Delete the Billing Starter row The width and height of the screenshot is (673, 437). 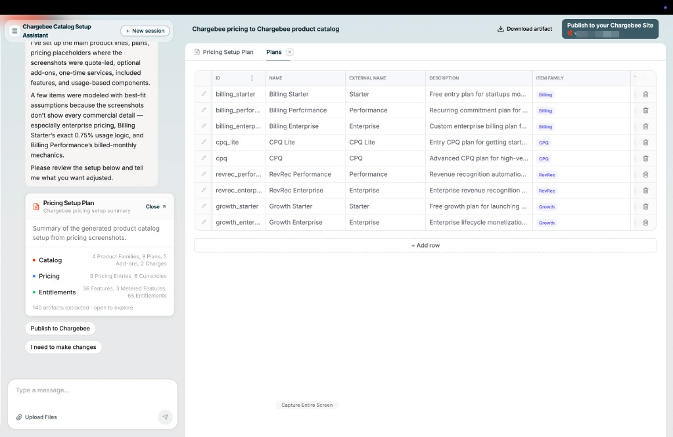click(645, 95)
